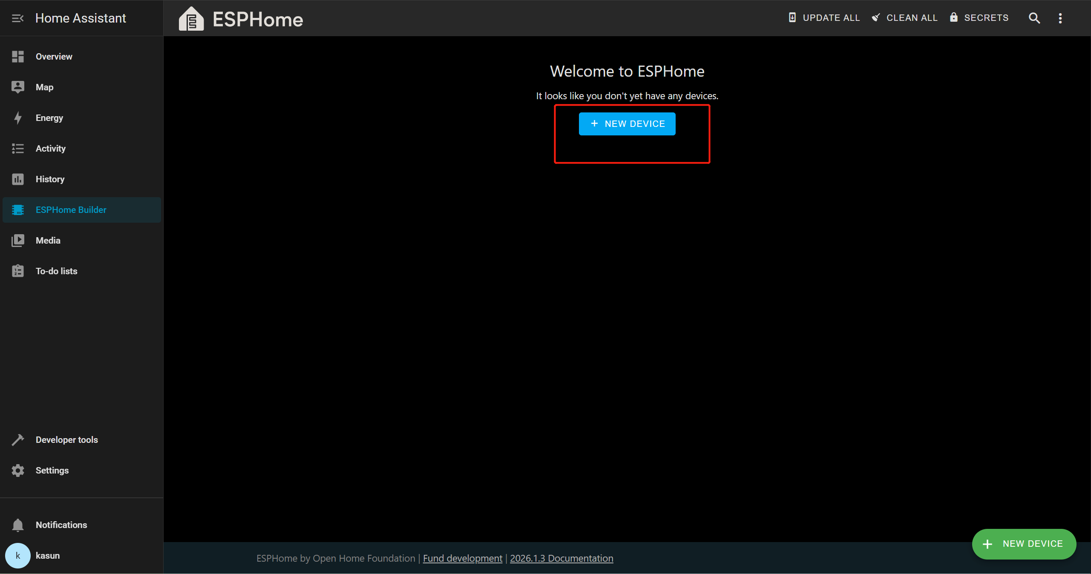Click the ESPHome house logo
Image resolution: width=1091 pixels, height=574 pixels.
click(191, 19)
